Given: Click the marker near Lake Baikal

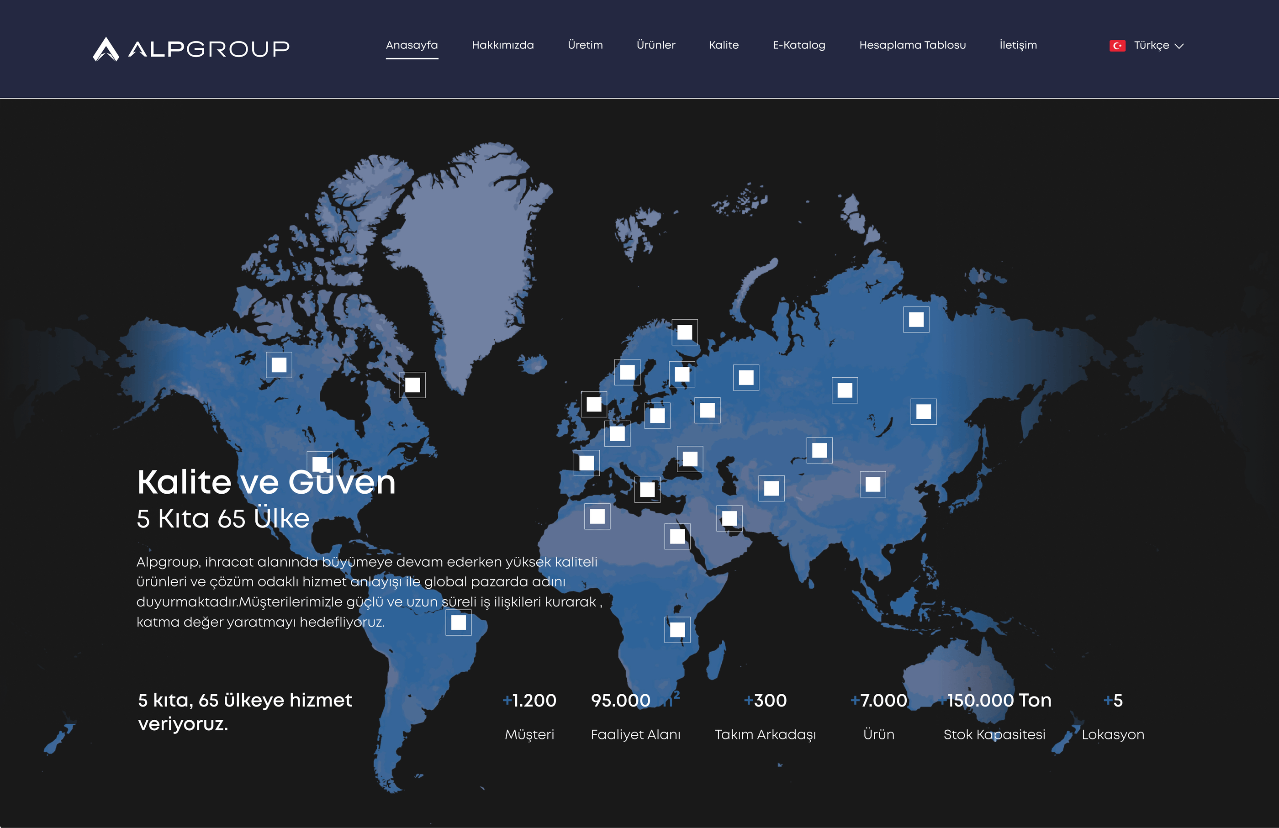Looking at the screenshot, I should 923,411.
